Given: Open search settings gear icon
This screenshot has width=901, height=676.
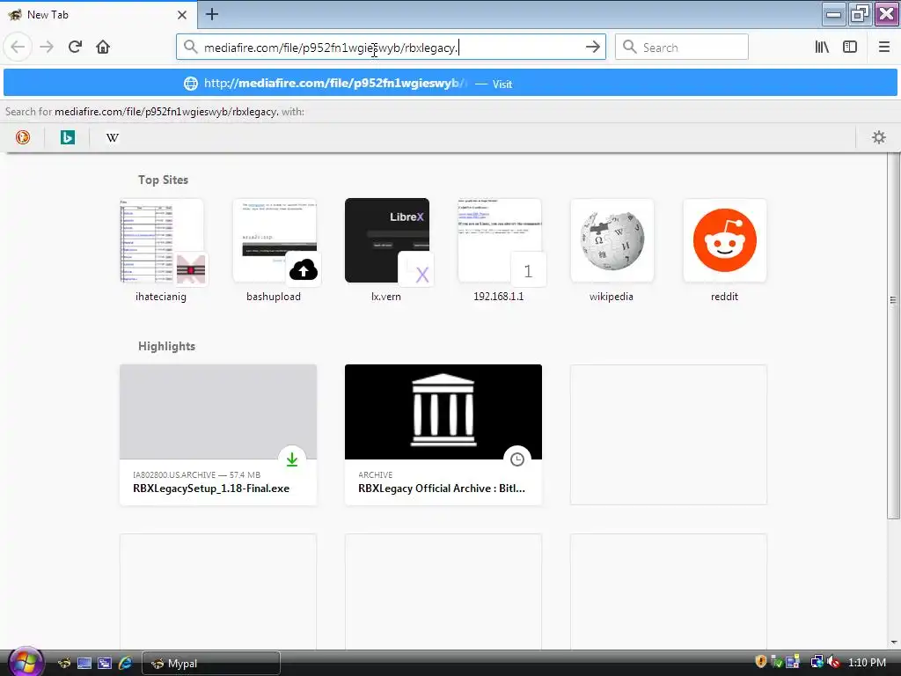Looking at the screenshot, I should pyautogui.click(x=879, y=137).
